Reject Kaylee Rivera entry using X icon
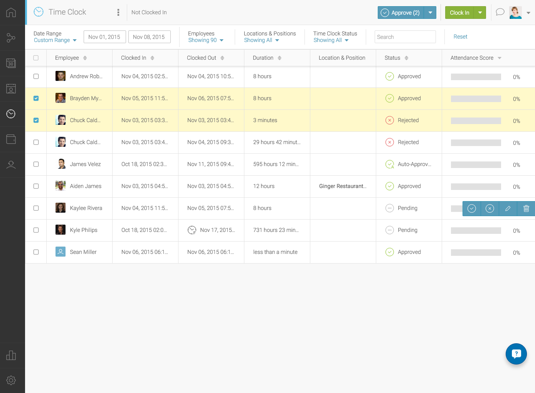535x393 pixels. 490,208
